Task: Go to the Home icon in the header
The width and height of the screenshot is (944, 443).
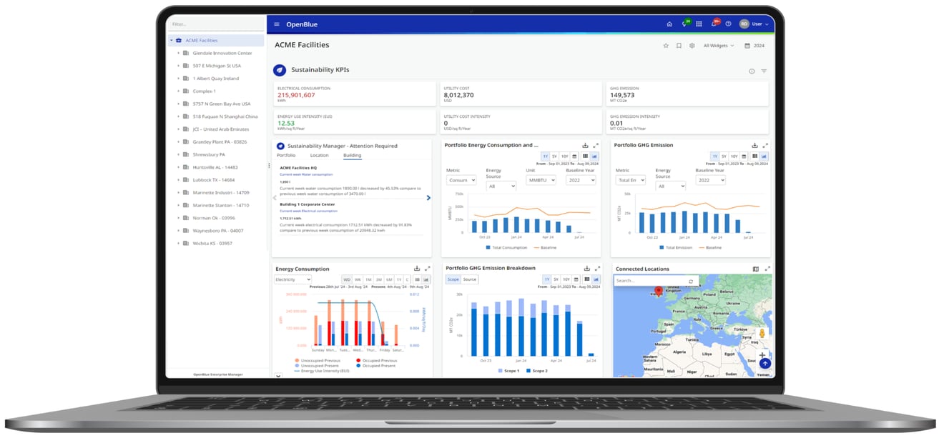Action: (669, 24)
